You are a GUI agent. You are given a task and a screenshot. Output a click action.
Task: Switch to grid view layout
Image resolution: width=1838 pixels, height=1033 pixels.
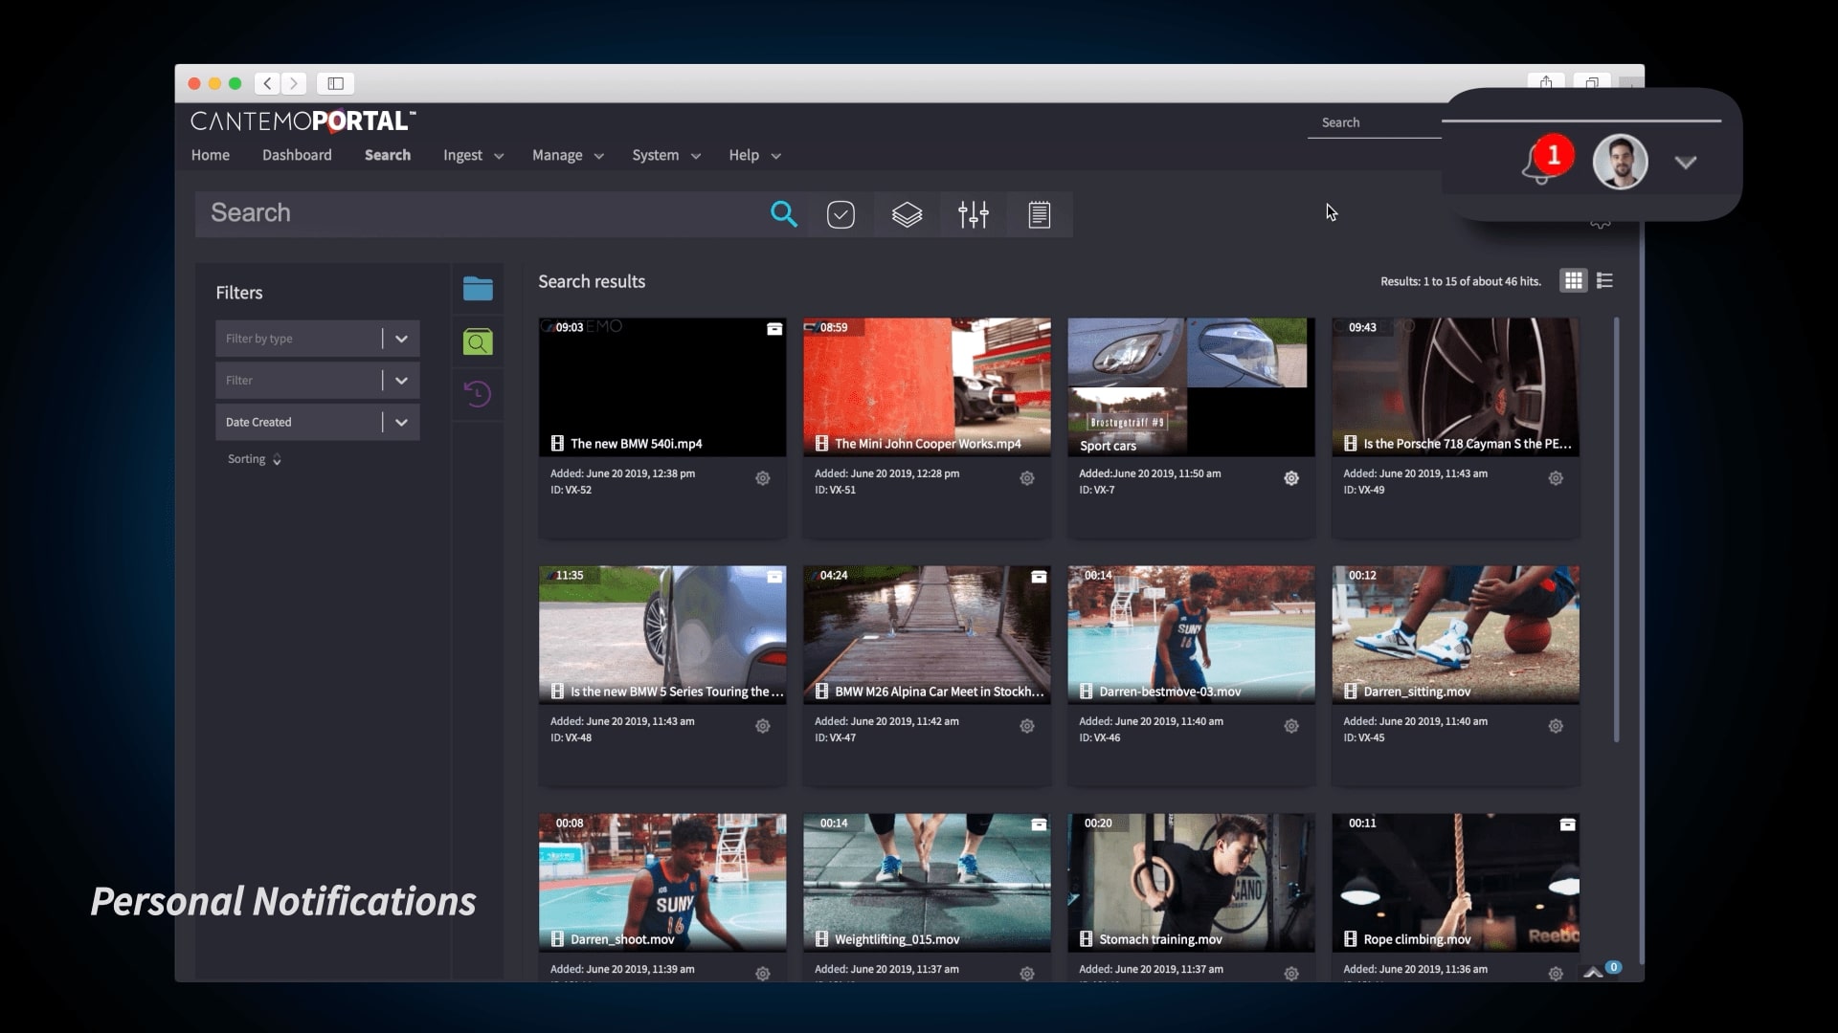pyautogui.click(x=1573, y=280)
